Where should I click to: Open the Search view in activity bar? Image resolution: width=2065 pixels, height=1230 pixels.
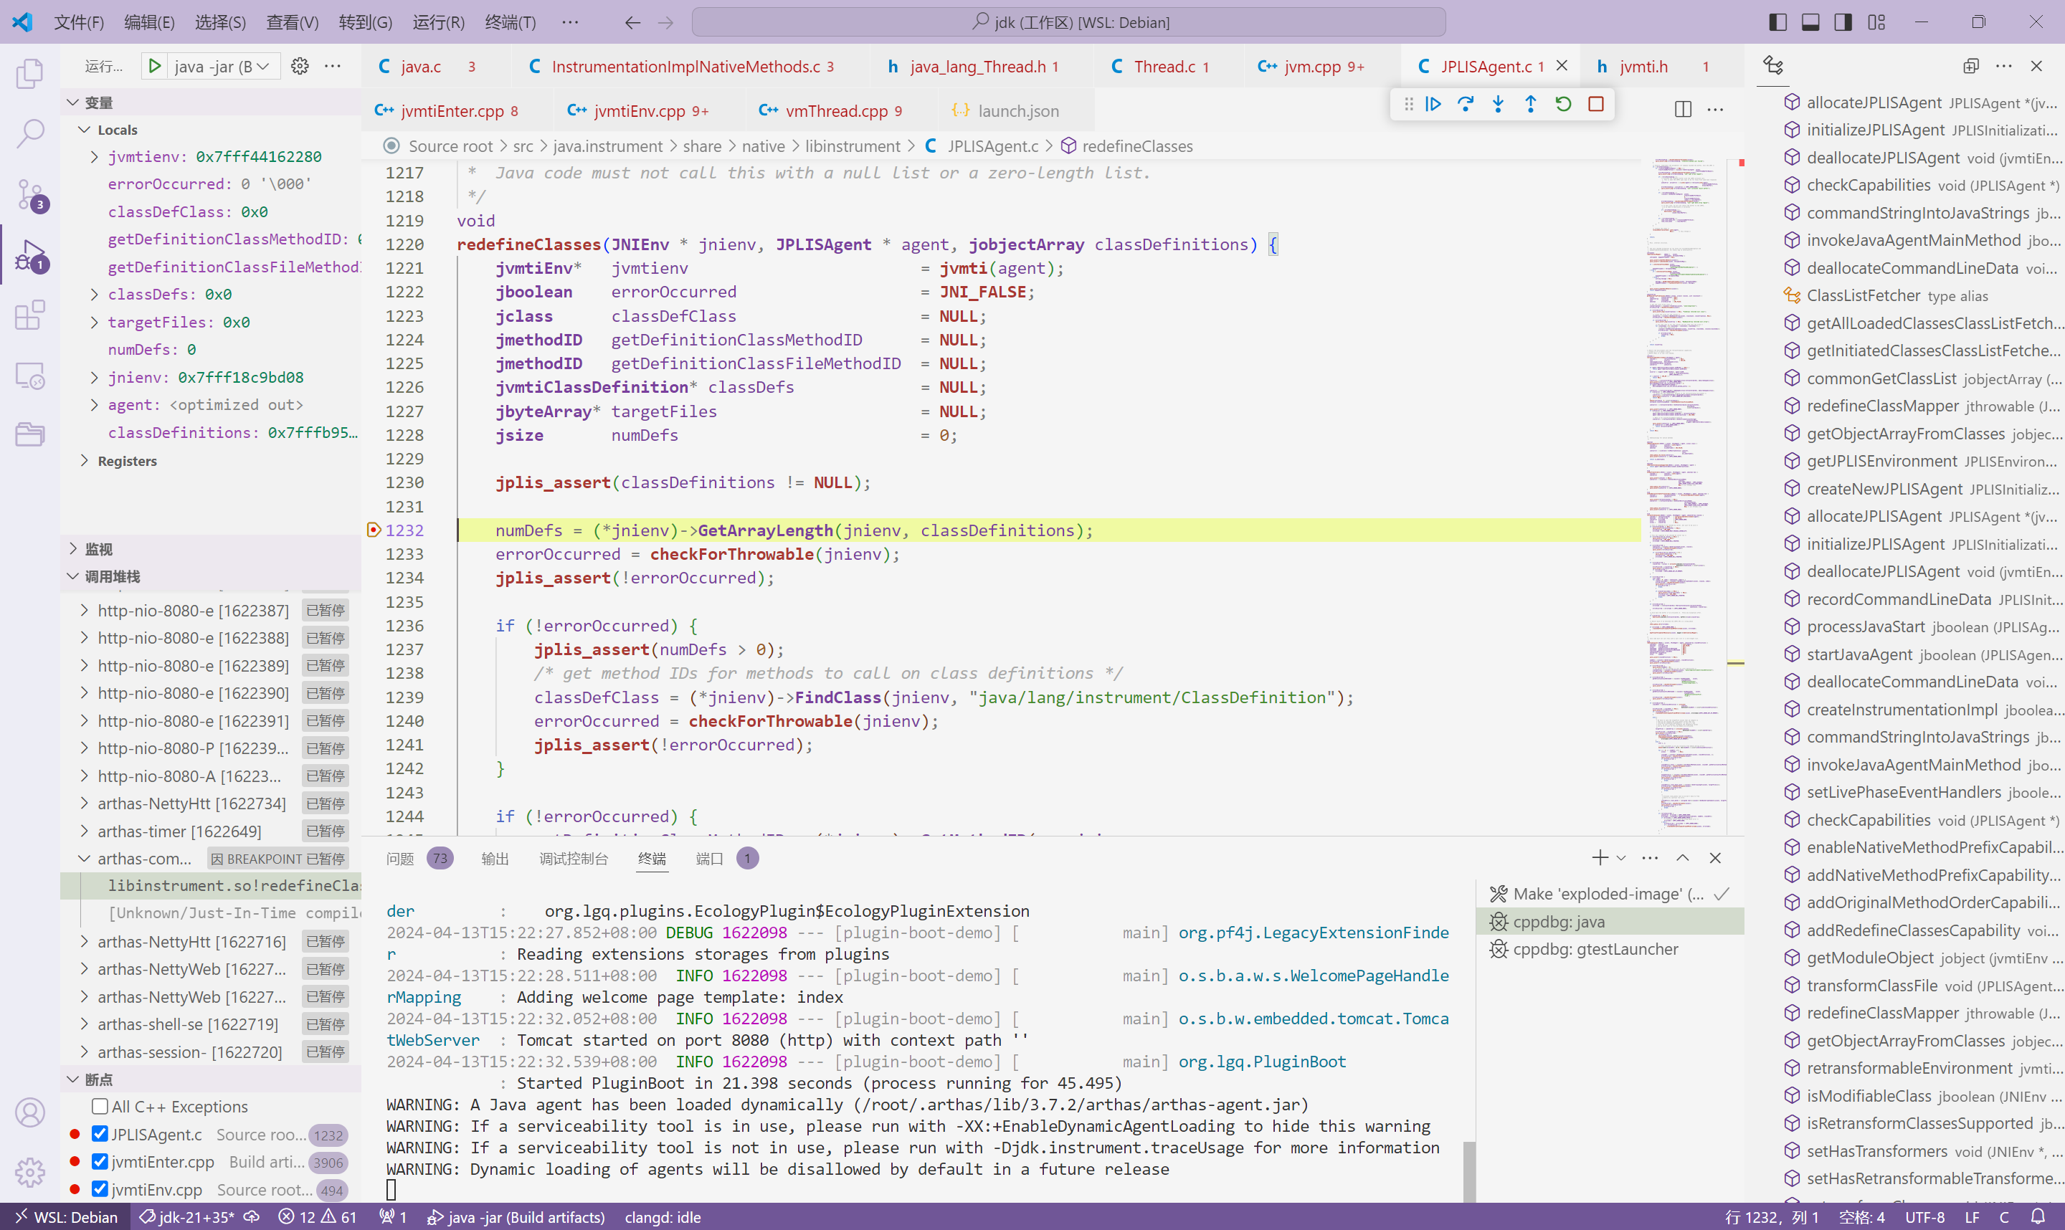pyautogui.click(x=30, y=133)
